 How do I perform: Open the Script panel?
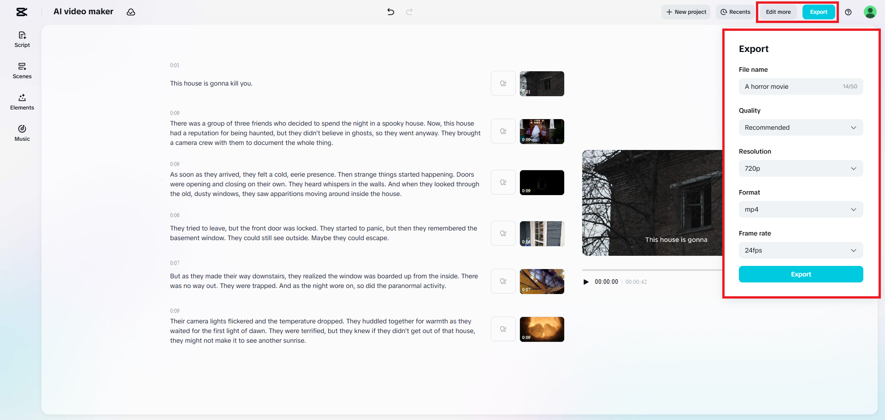pos(22,39)
